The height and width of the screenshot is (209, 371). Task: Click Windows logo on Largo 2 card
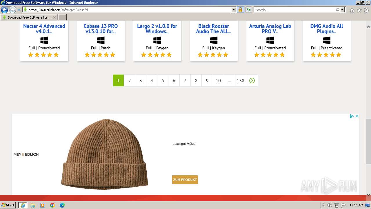click(157, 40)
